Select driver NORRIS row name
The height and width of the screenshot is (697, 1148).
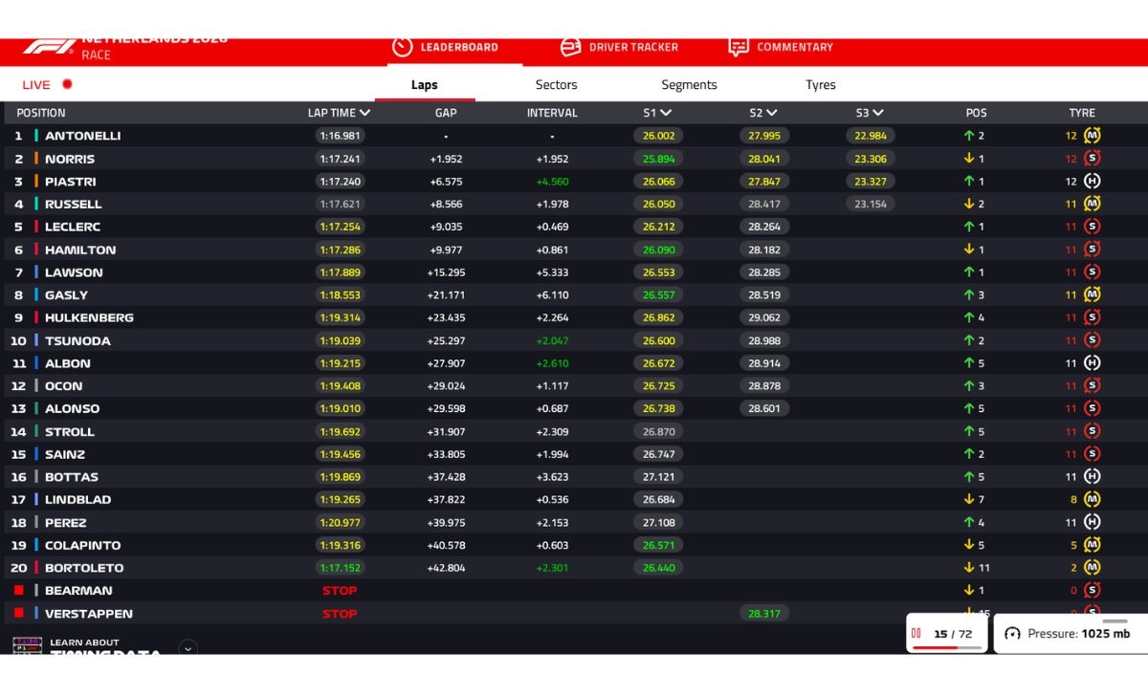click(x=70, y=159)
